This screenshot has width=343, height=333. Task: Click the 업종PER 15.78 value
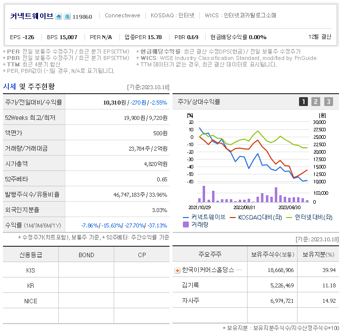[143, 37]
